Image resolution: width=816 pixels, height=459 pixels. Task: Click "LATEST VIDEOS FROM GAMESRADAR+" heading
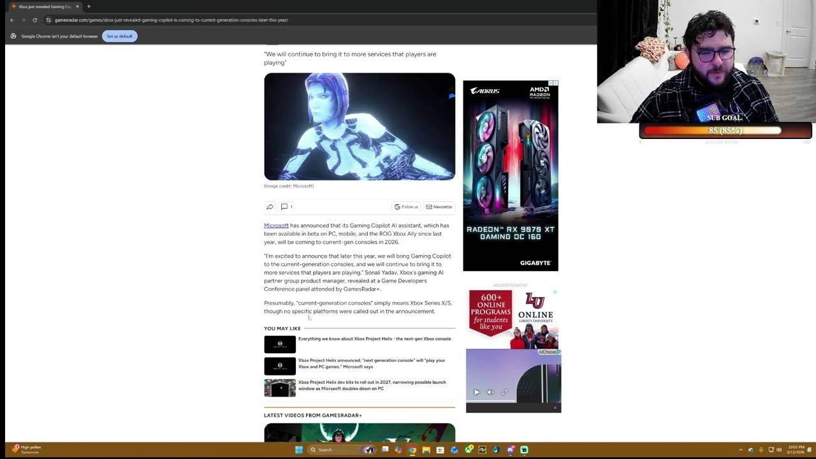(313, 416)
